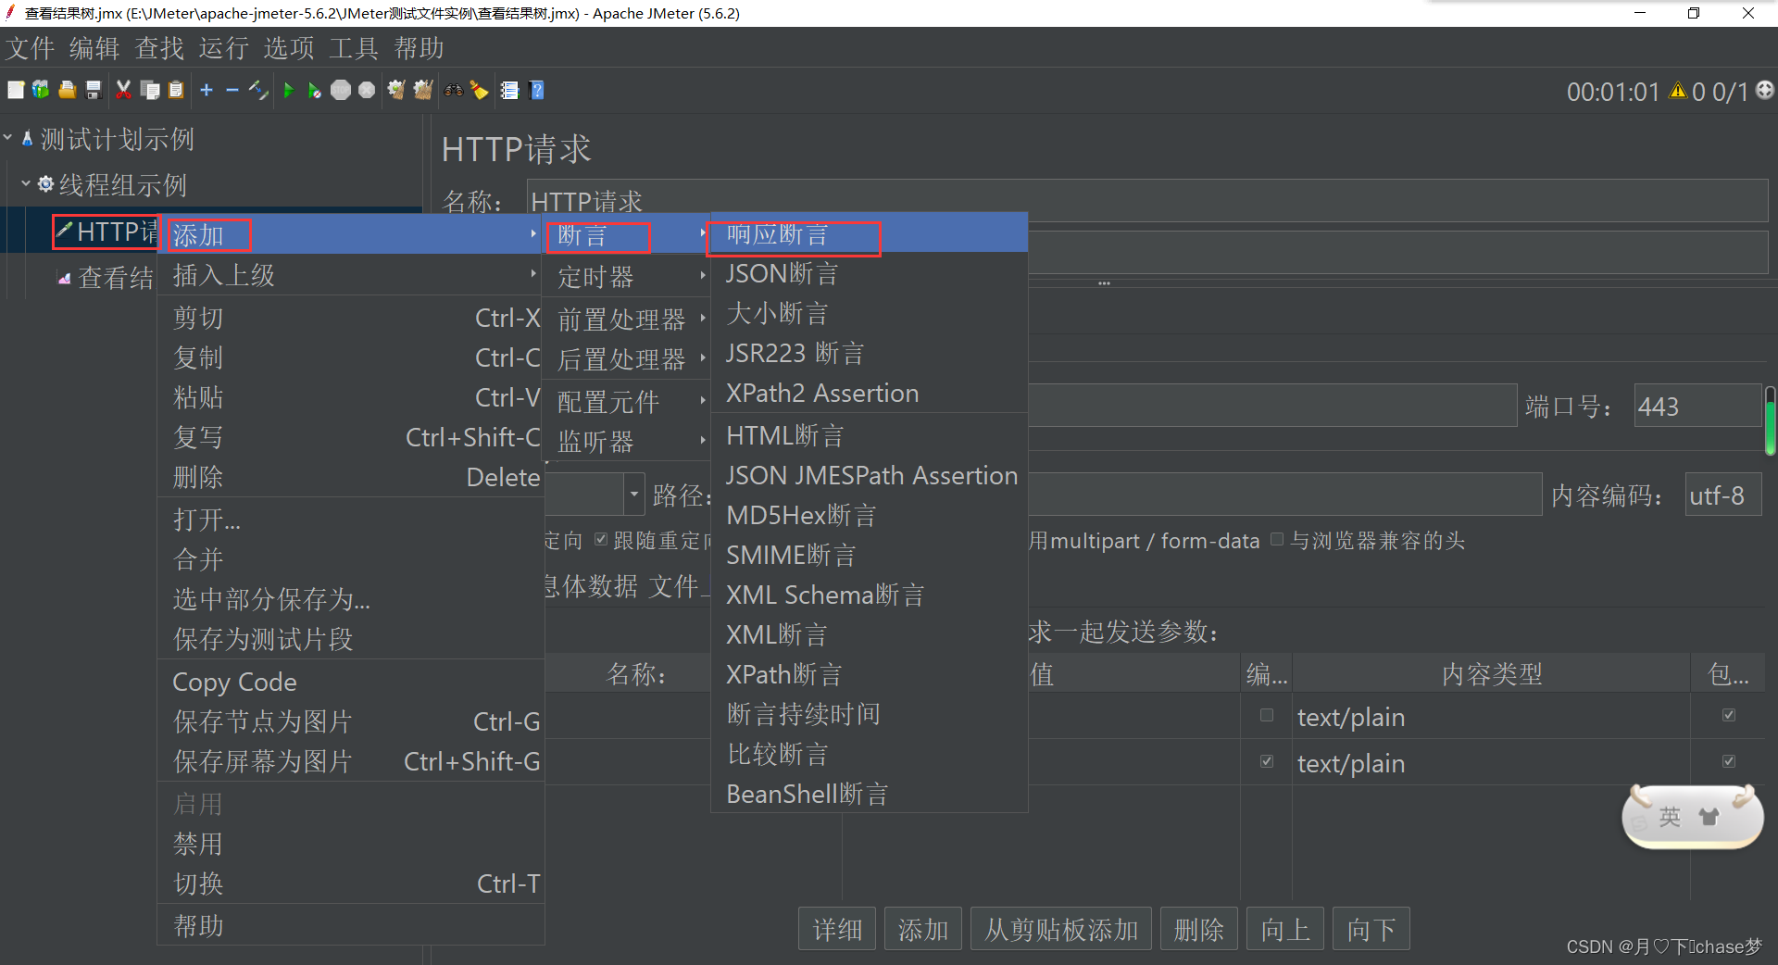Toggle the include-equals checkbox in the second text/plain row

click(1729, 761)
